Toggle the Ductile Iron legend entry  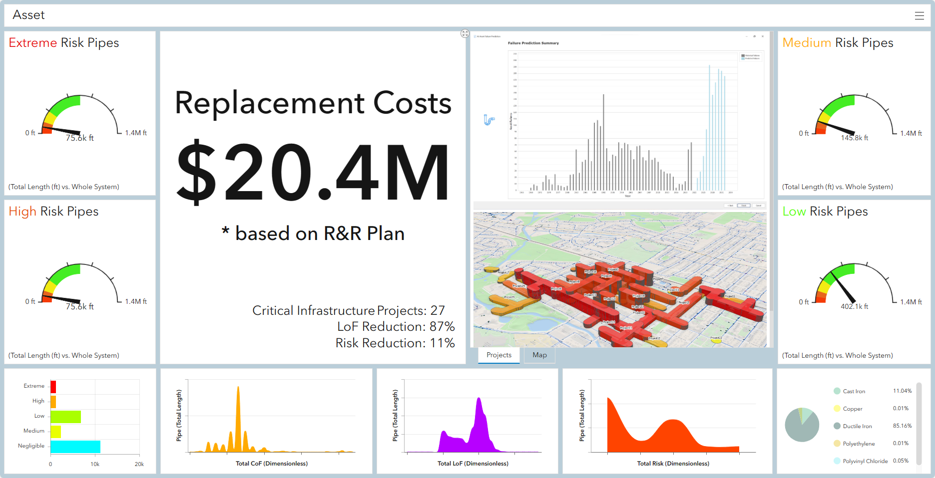(857, 426)
